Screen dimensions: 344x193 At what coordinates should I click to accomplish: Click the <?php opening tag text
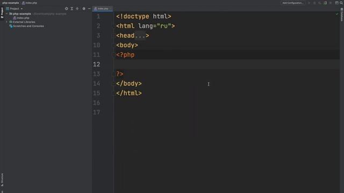pyautogui.click(x=125, y=55)
